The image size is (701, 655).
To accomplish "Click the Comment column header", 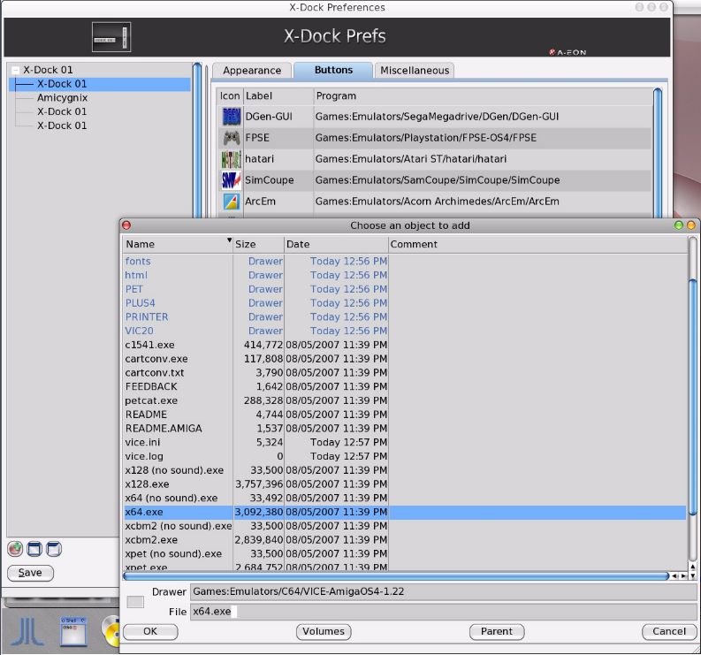I will pyautogui.click(x=537, y=245).
